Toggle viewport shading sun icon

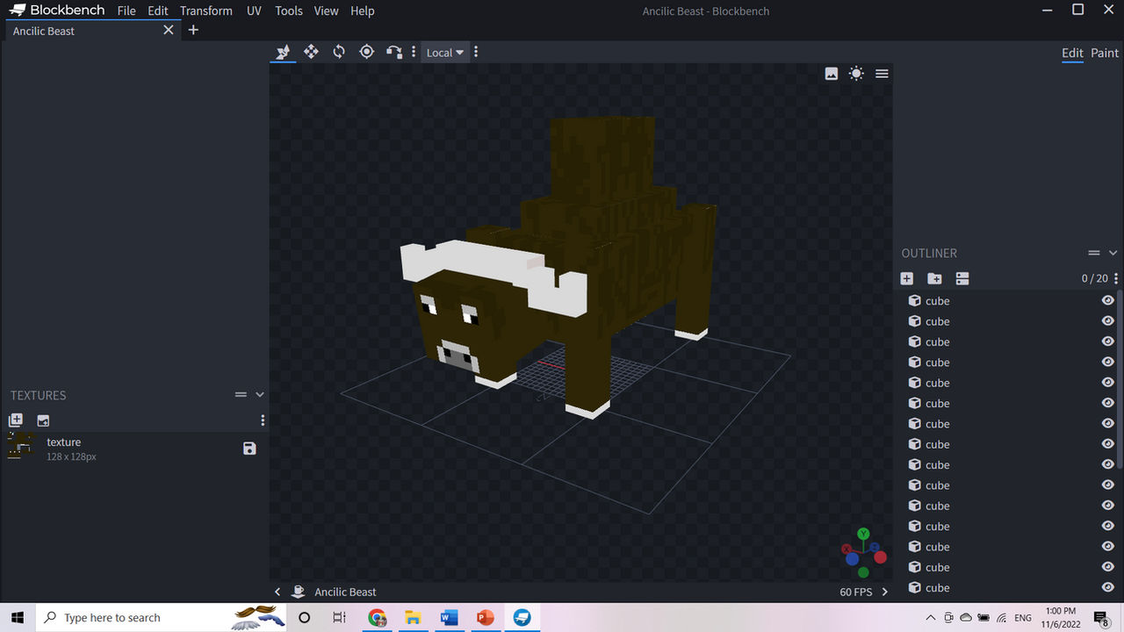tap(856, 74)
